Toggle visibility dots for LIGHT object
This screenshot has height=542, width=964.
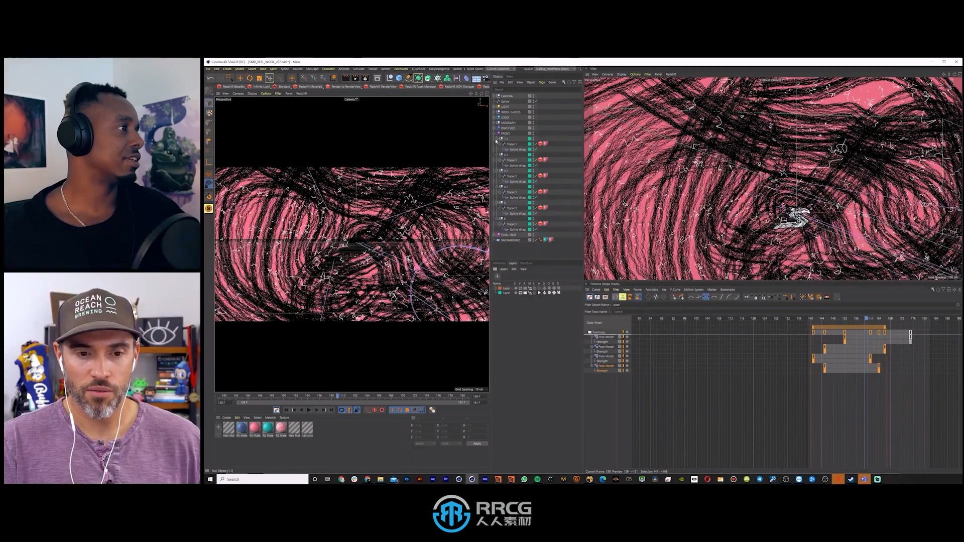533,107
